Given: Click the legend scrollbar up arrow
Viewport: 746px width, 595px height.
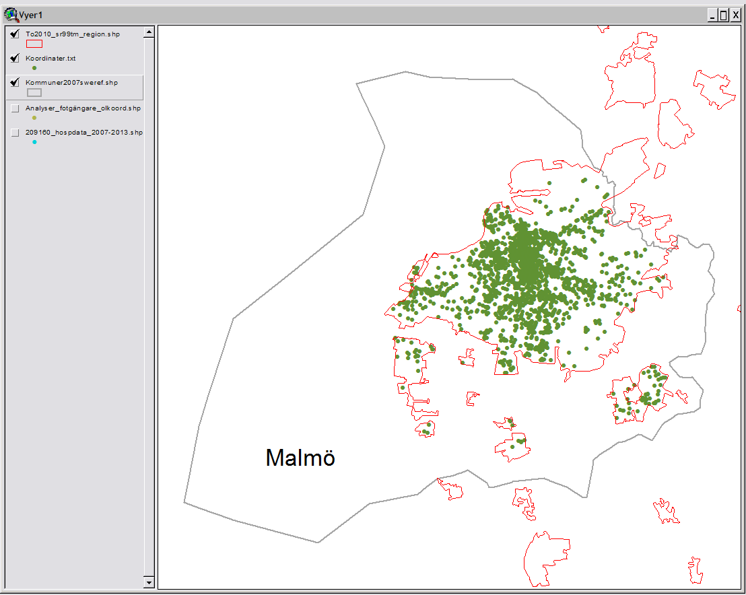Looking at the screenshot, I should 149,32.
